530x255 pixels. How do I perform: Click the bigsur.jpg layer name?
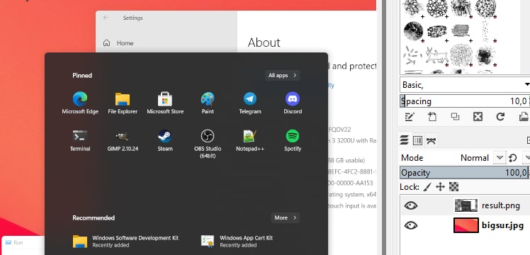tap(502, 225)
